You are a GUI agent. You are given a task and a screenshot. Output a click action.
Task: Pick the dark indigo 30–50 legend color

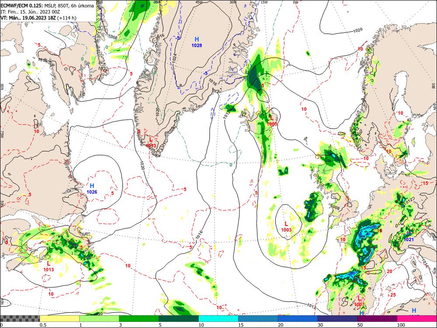(x=337, y=318)
